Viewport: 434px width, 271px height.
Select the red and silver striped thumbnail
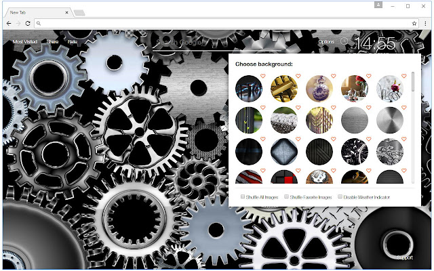(x=249, y=177)
